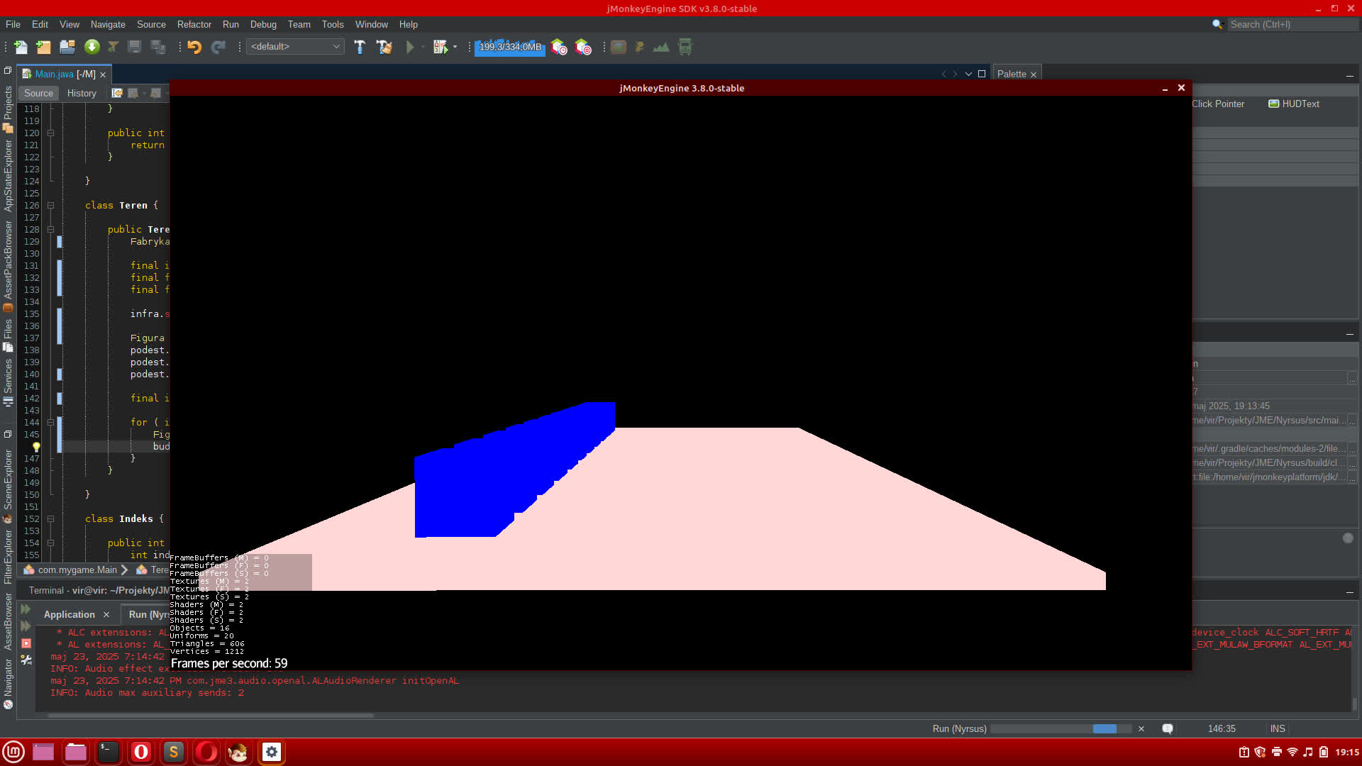Select the Application output tab
Viewport: 1362px width, 766px height.
pyautogui.click(x=69, y=614)
